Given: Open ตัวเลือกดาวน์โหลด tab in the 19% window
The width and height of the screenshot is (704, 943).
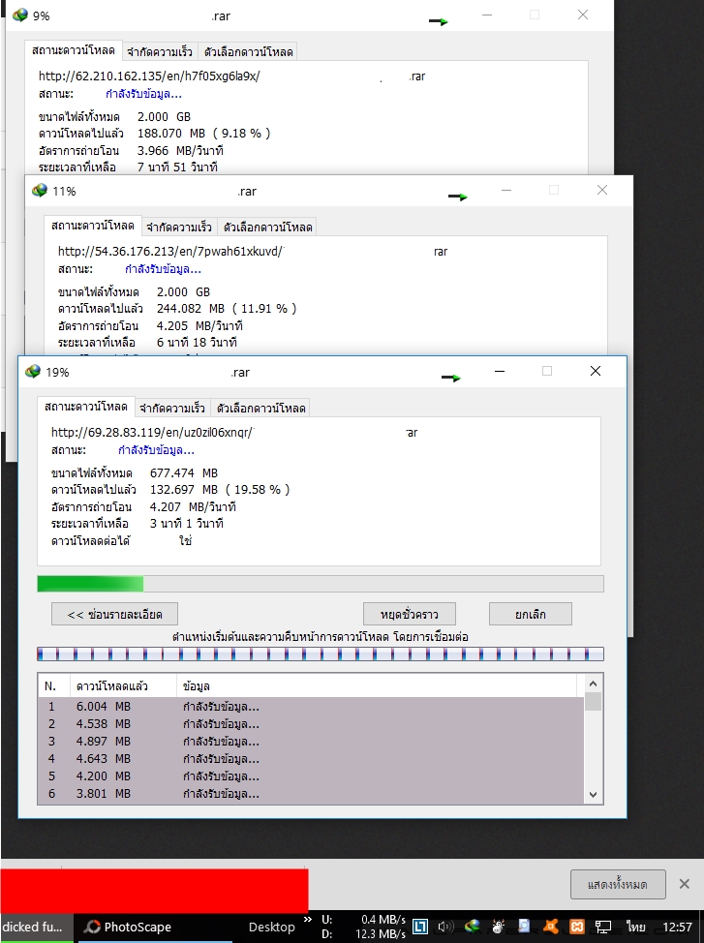Looking at the screenshot, I should click(261, 409).
